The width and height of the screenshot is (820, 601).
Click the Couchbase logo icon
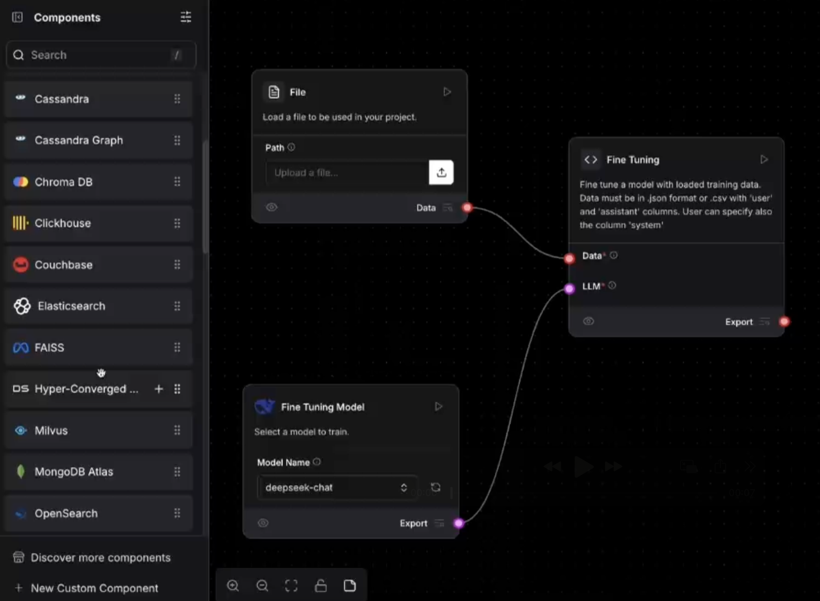click(x=21, y=265)
